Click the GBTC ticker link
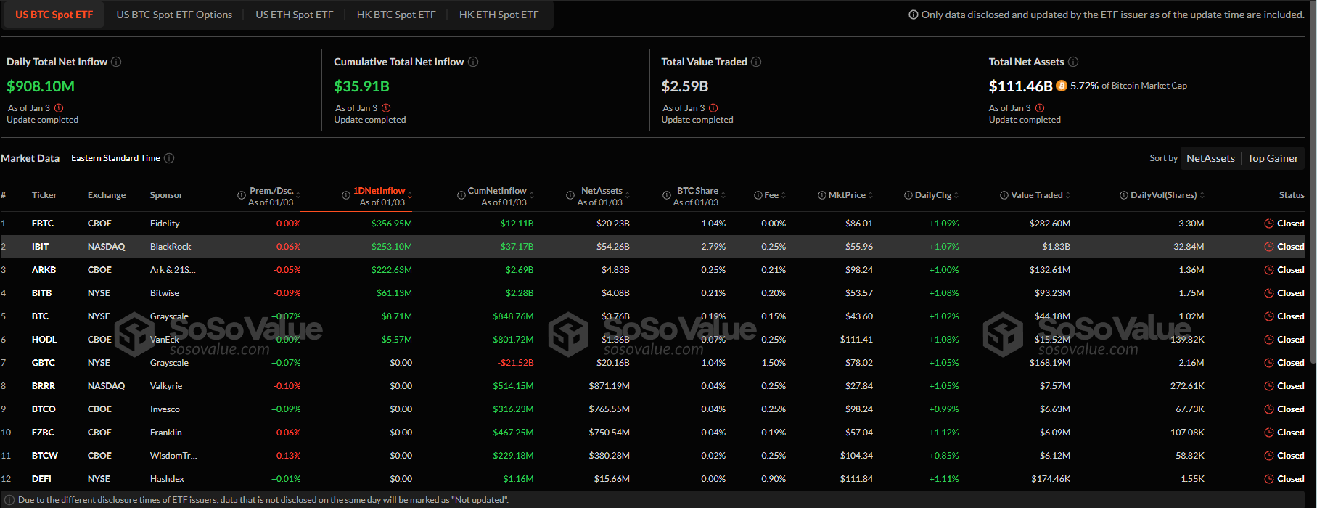 pos(43,363)
